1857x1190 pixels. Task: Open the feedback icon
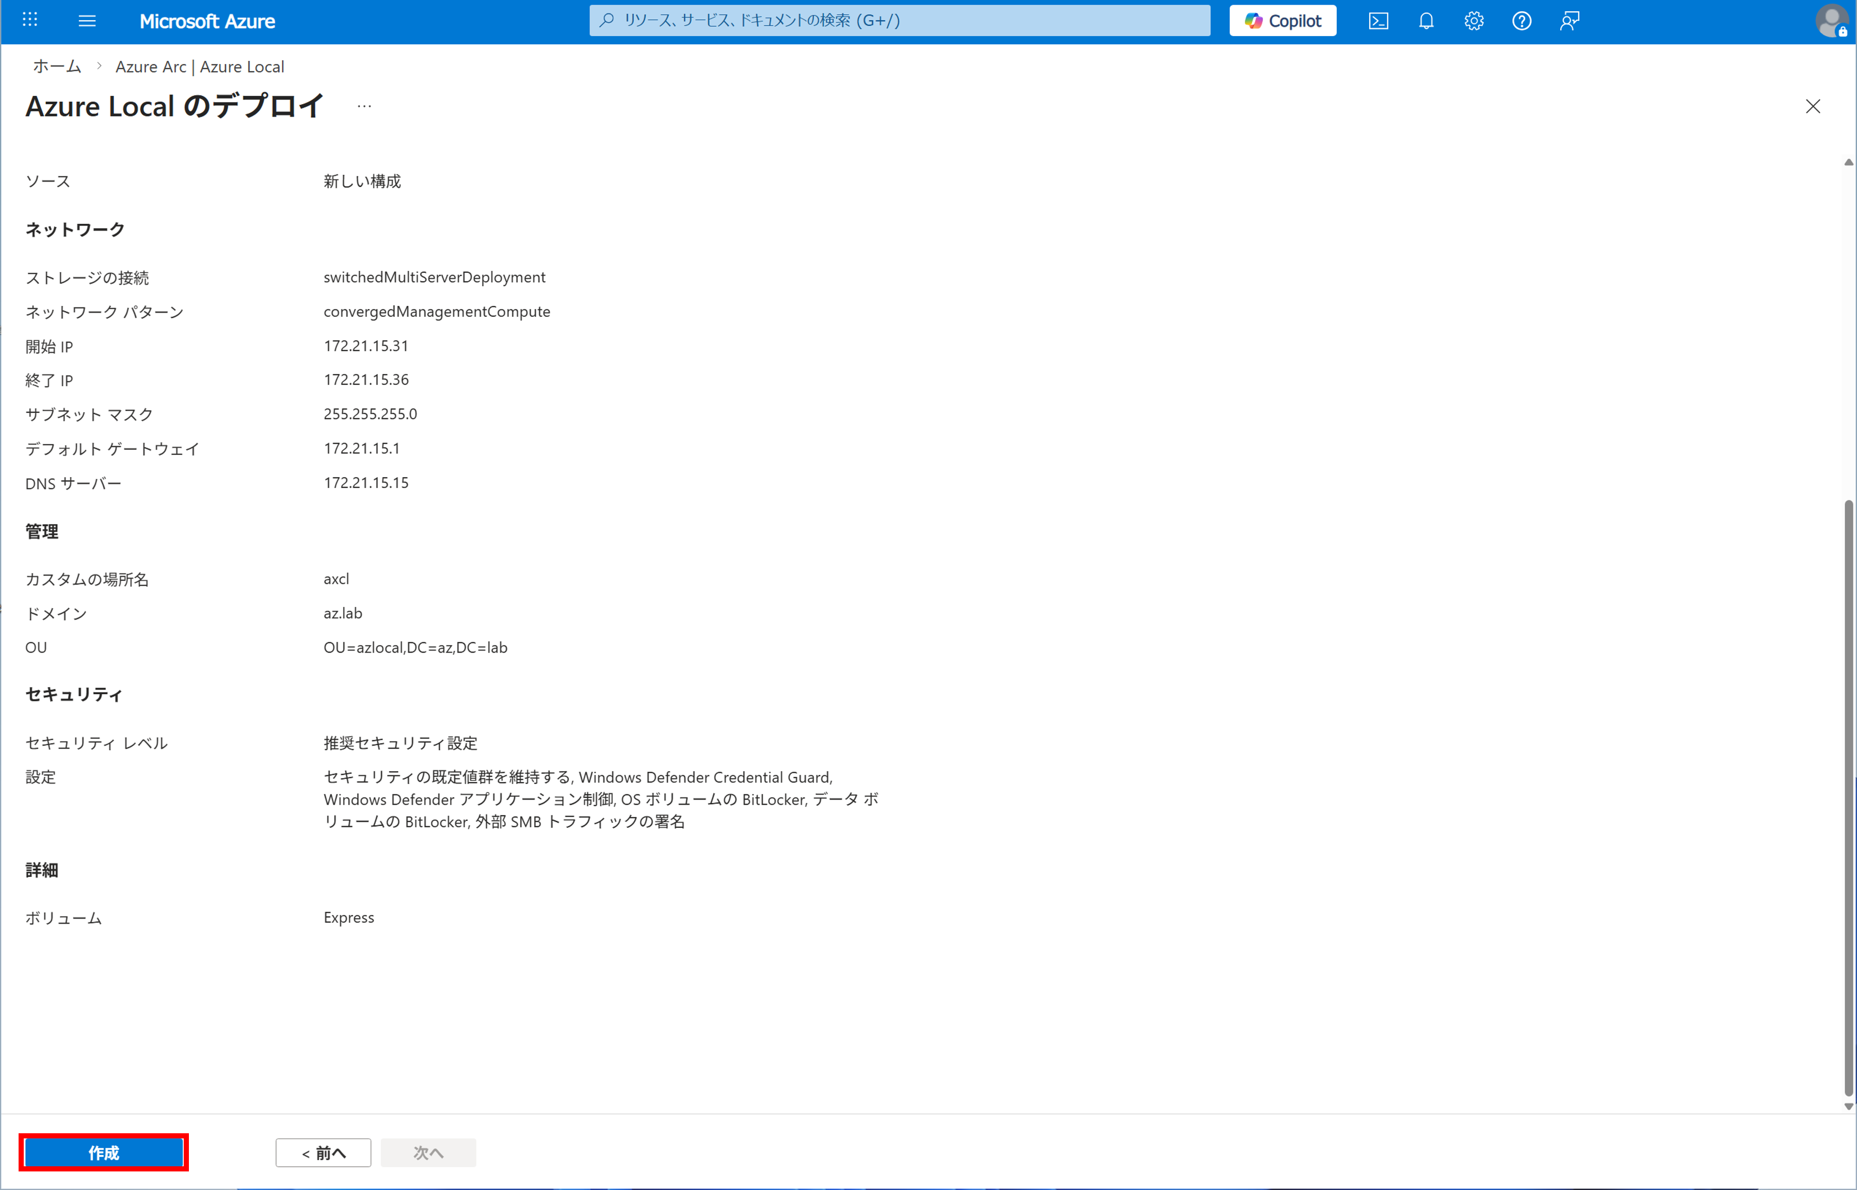tap(1568, 21)
